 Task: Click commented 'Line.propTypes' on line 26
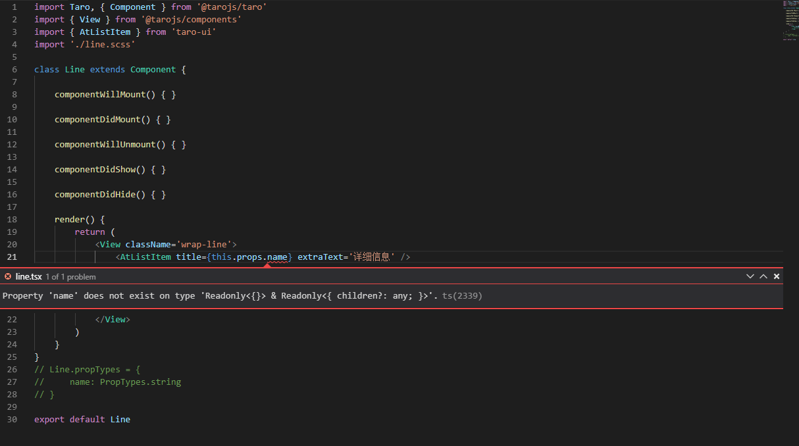85,369
